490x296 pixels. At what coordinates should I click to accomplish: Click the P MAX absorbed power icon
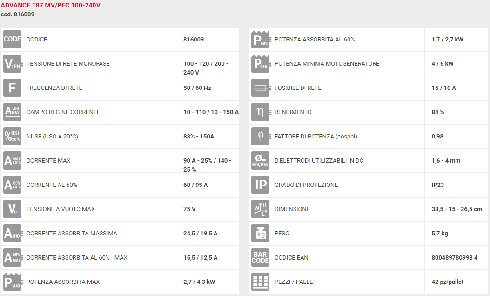click(x=13, y=282)
